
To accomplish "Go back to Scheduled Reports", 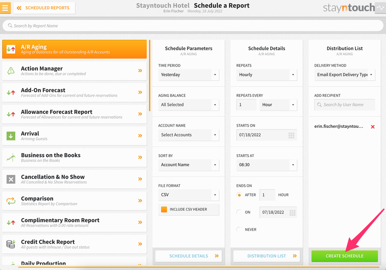I will (44, 8).
